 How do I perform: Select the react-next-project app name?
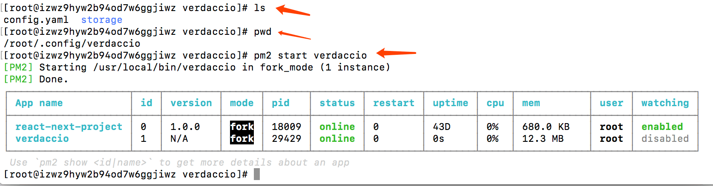(x=69, y=127)
